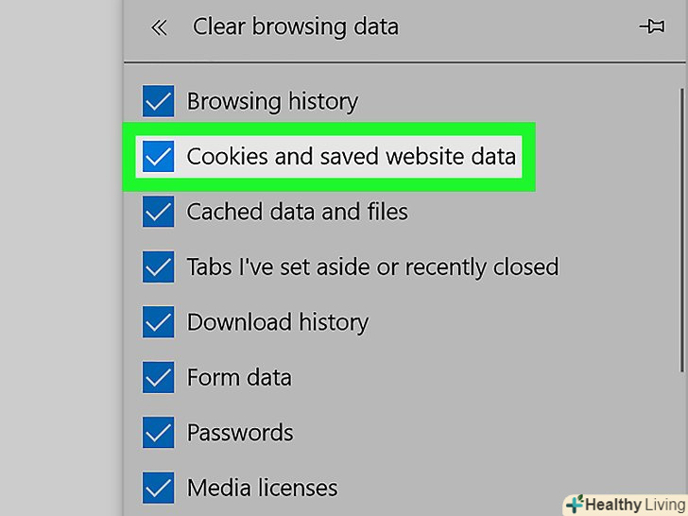Viewport: 688px width, 516px height.
Task: Click the 'Clear browsing data' title text
Action: pos(295,27)
